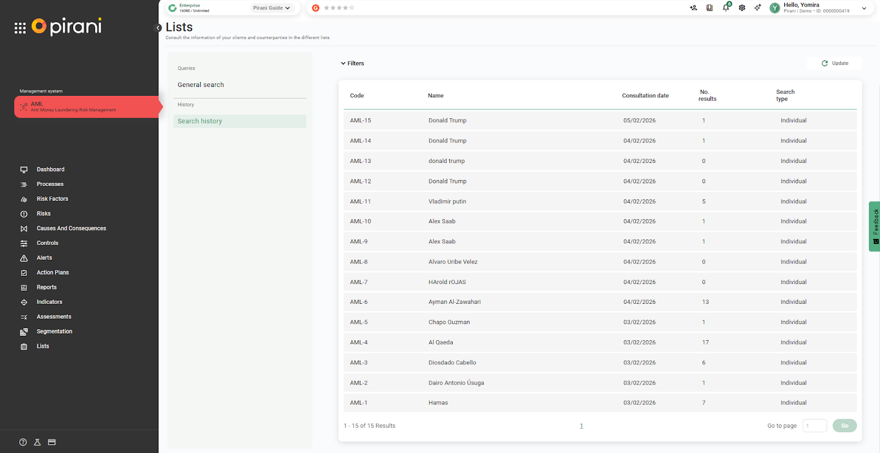Open Risk Factors in the sidebar
The width and height of the screenshot is (880, 453).
coord(52,199)
